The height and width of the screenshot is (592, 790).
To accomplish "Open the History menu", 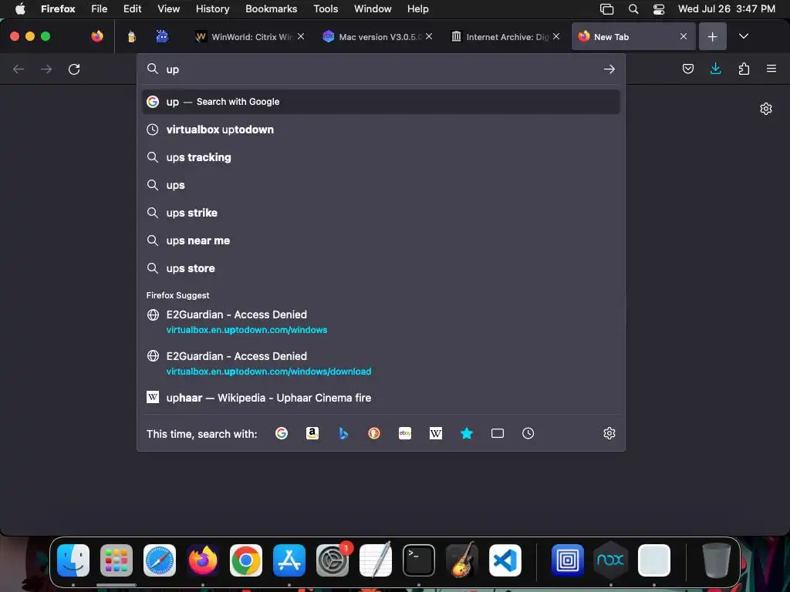I will (212, 8).
